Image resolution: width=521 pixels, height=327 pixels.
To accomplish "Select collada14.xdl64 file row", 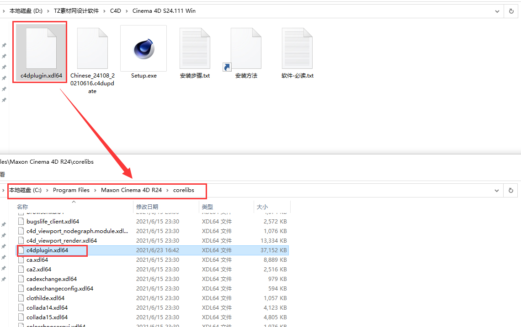I will pyautogui.click(x=152, y=308).
